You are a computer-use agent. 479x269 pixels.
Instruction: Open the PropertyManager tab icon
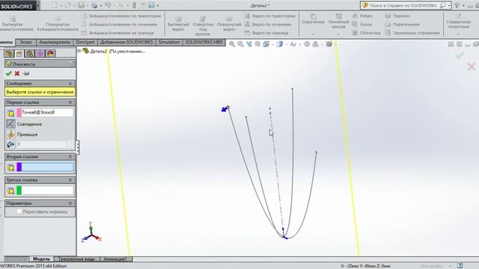(19, 54)
